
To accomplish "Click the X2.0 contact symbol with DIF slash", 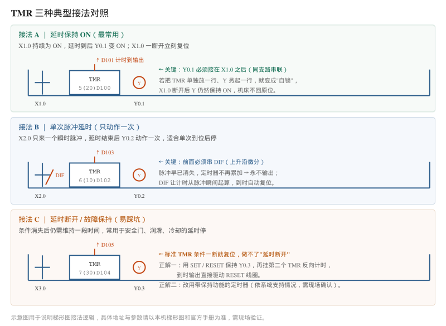I will tap(44, 175).
